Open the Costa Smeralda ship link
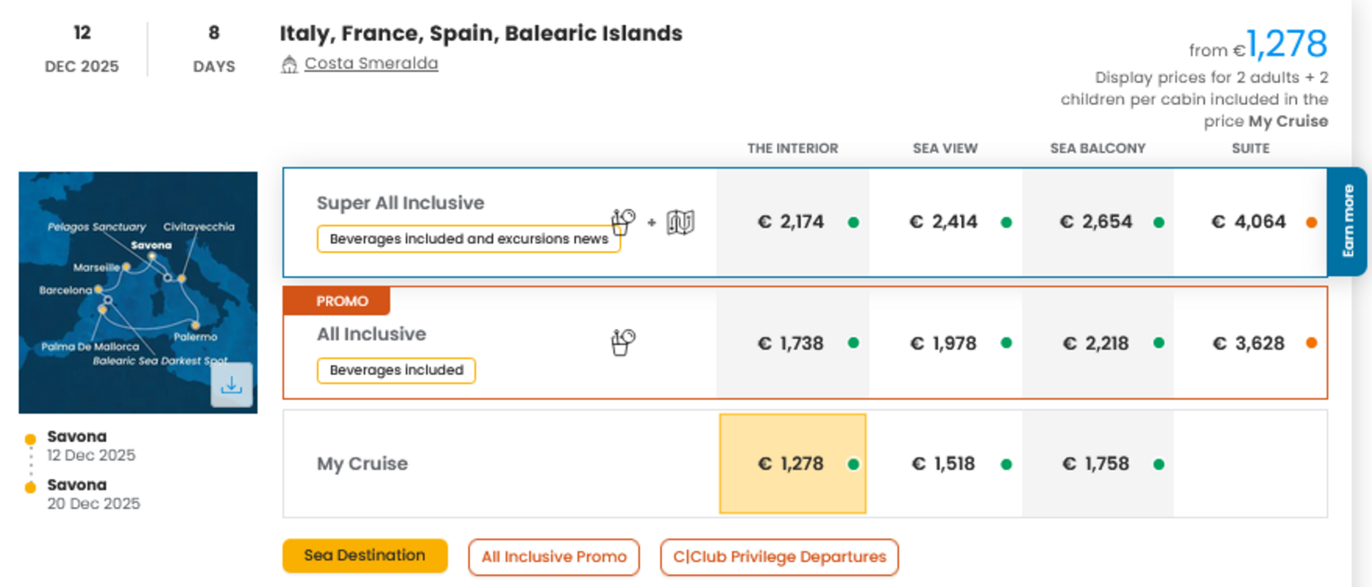1372x587 pixels. coord(371,64)
